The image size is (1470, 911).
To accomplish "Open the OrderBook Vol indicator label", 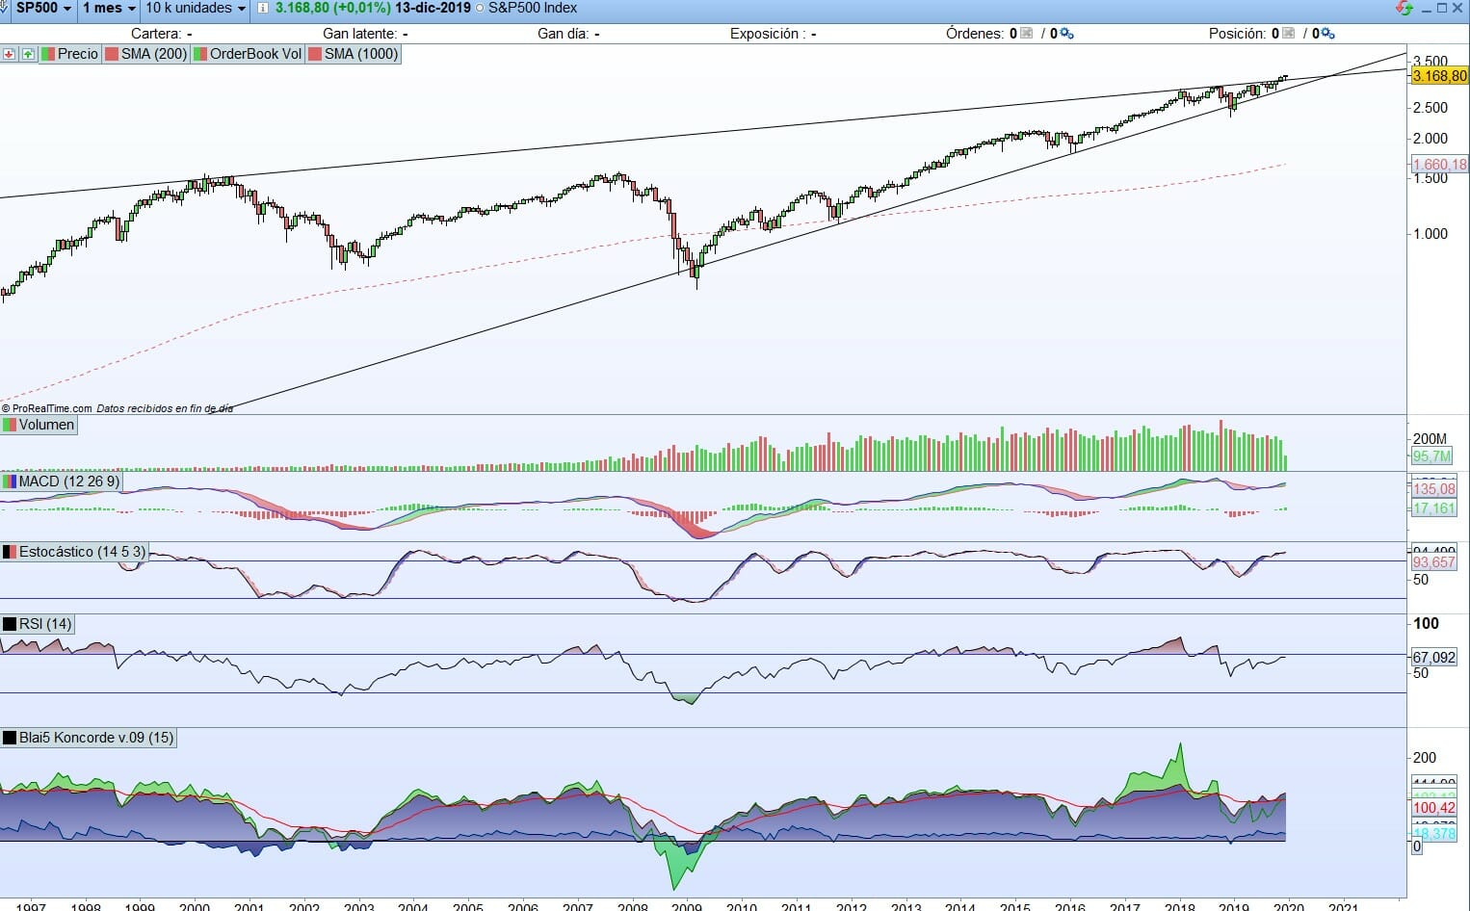I will click(249, 54).
